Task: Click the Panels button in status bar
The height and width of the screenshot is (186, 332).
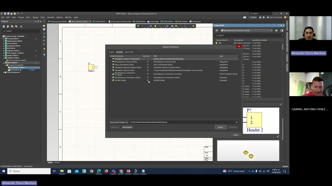Action: click(285, 166)
